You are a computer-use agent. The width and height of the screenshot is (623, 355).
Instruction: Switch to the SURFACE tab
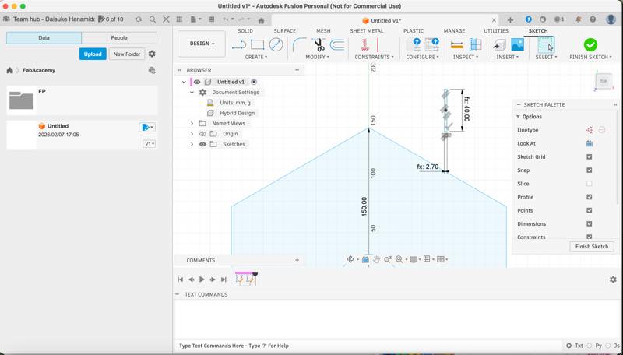(x=284, y=30)
